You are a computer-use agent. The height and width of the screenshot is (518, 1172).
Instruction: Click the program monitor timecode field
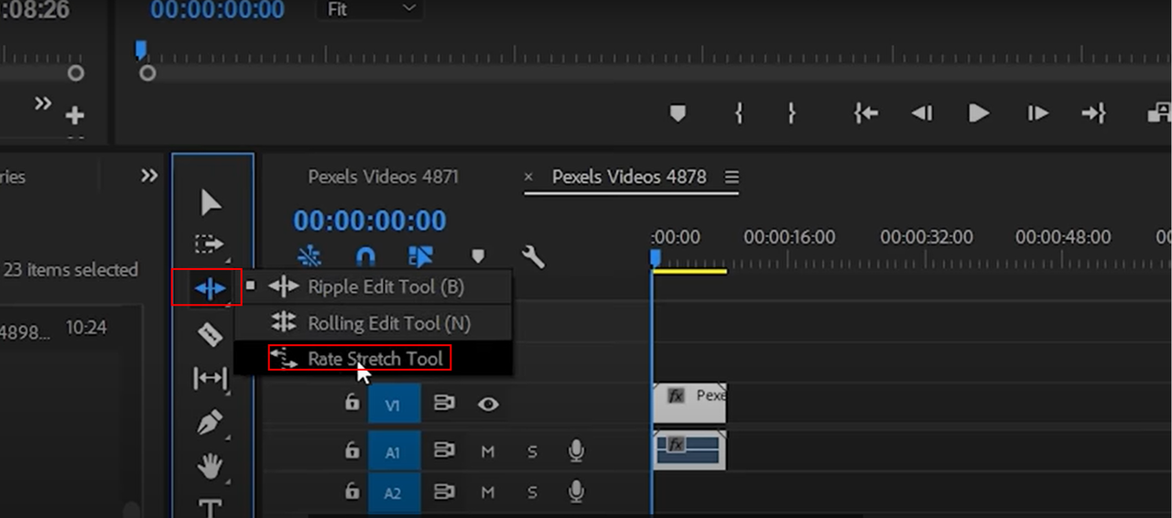point(217,10)
